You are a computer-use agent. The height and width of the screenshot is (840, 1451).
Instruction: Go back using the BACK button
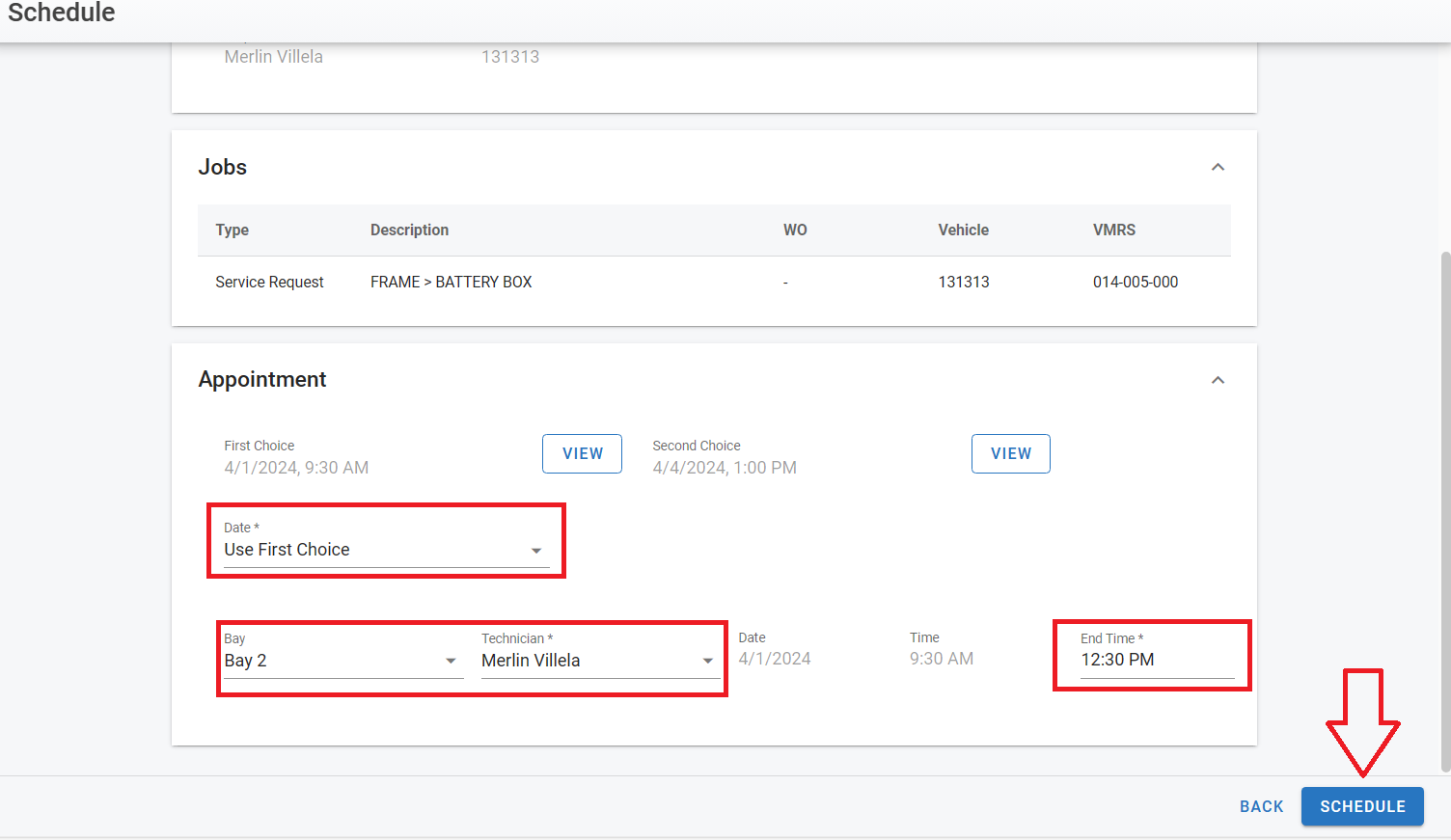point(1261,806)
